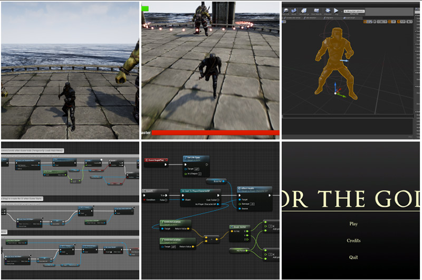Click the Damage value field on Affect Health

point(252,204)
